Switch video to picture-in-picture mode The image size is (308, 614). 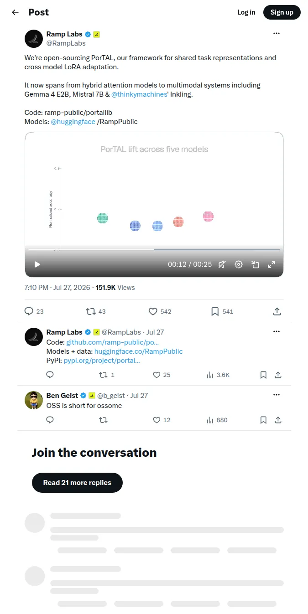(256, 264)
